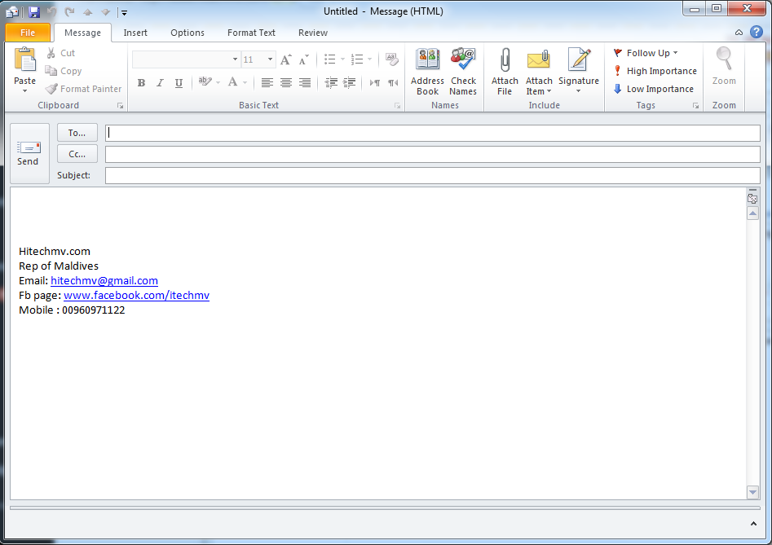
Task: Open the Address Book
Action: pyautogui.click(x=427, y=72)
